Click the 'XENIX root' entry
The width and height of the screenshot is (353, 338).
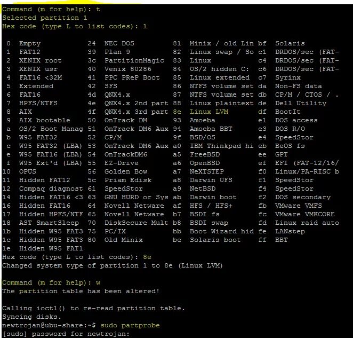[x=41, y=61]
